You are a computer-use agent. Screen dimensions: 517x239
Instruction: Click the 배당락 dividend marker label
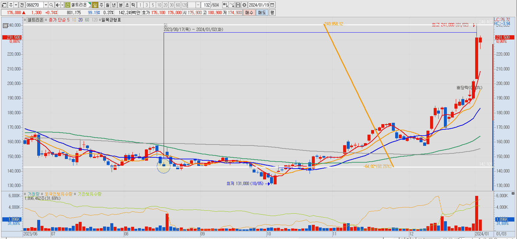click(469, 88)
